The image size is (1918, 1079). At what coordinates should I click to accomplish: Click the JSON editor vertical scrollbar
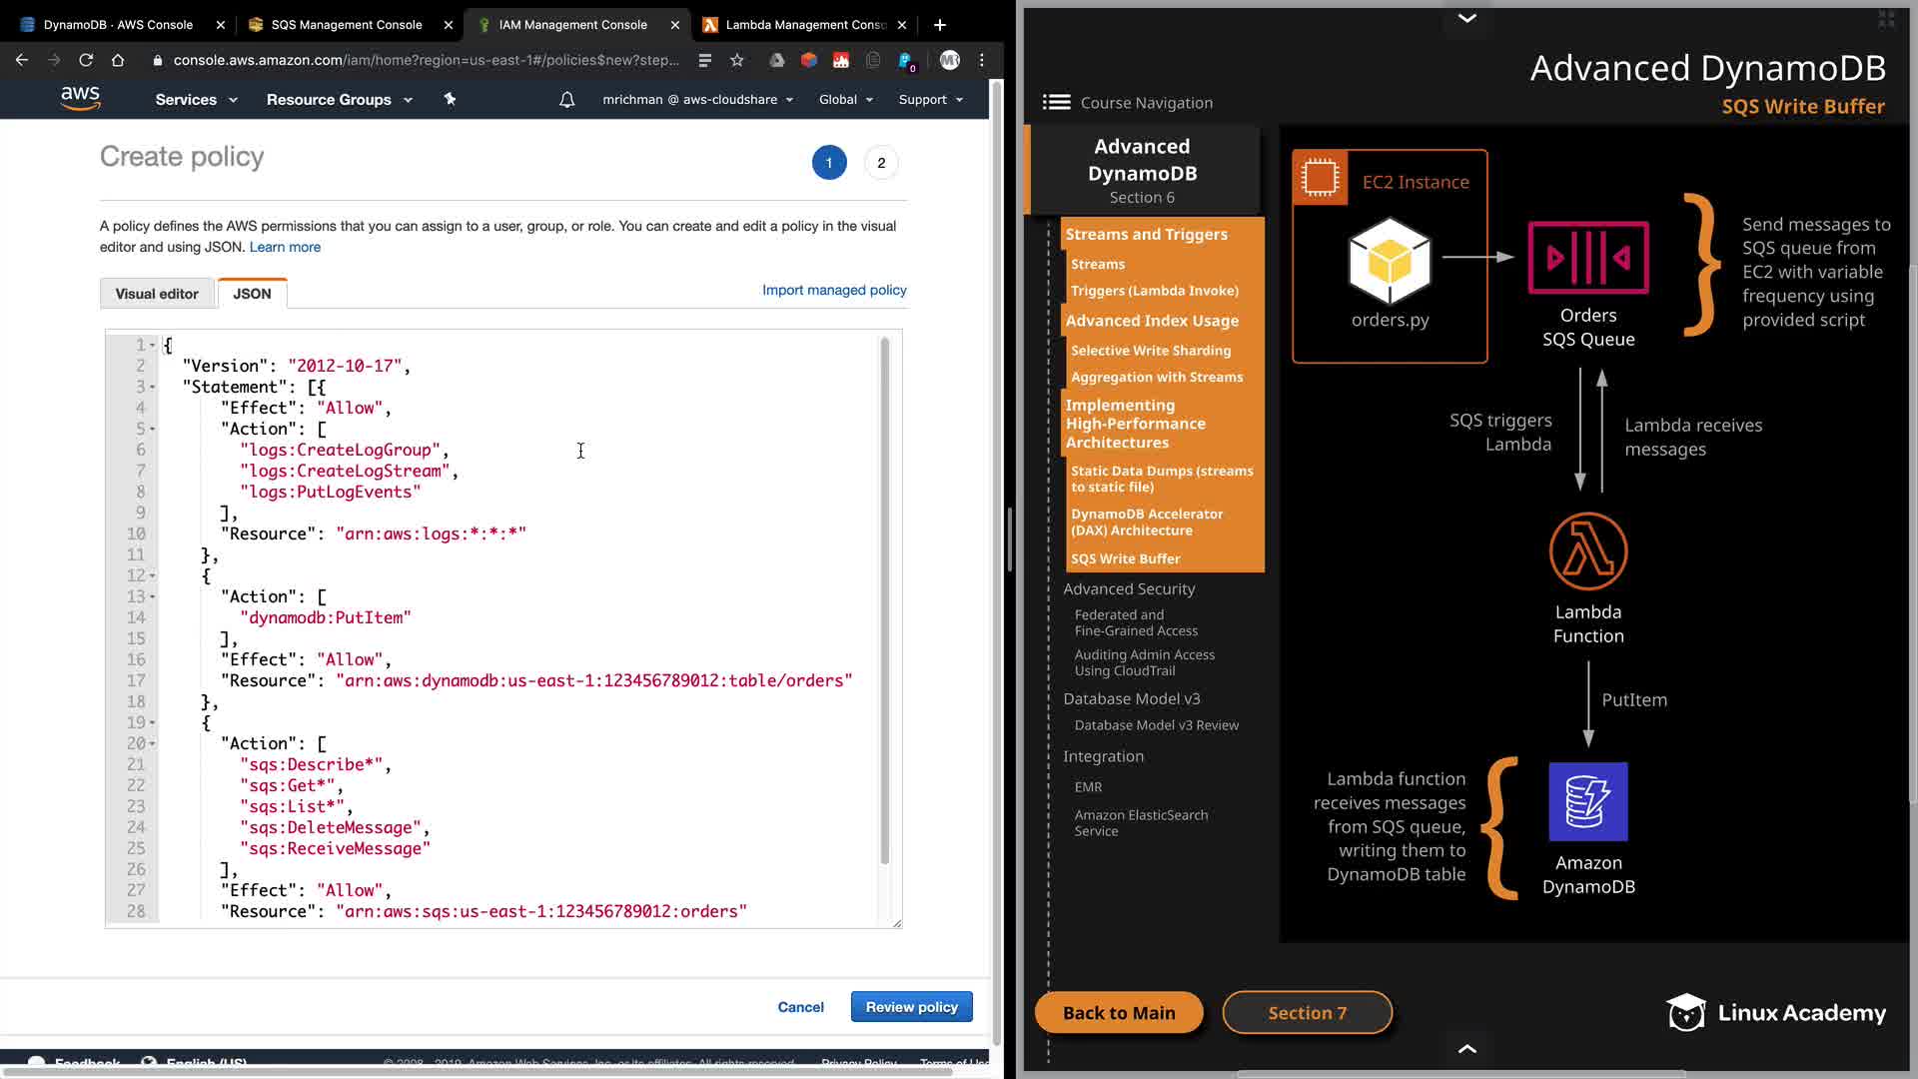(x=885, y=599)
